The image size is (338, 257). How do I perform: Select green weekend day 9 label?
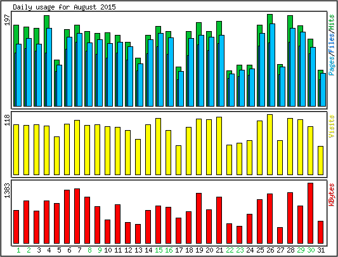click(100, 250)
